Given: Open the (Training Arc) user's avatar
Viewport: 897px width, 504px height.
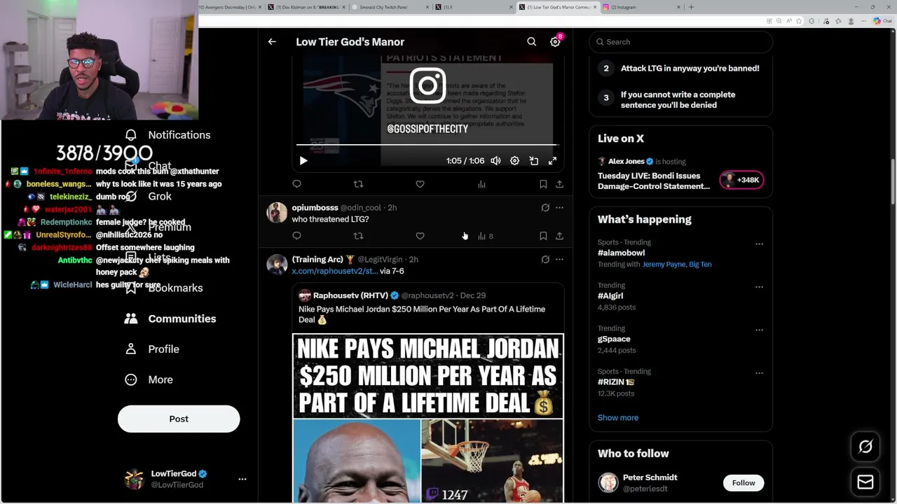Looking at the screenshot, I should (x=277, y=265).
